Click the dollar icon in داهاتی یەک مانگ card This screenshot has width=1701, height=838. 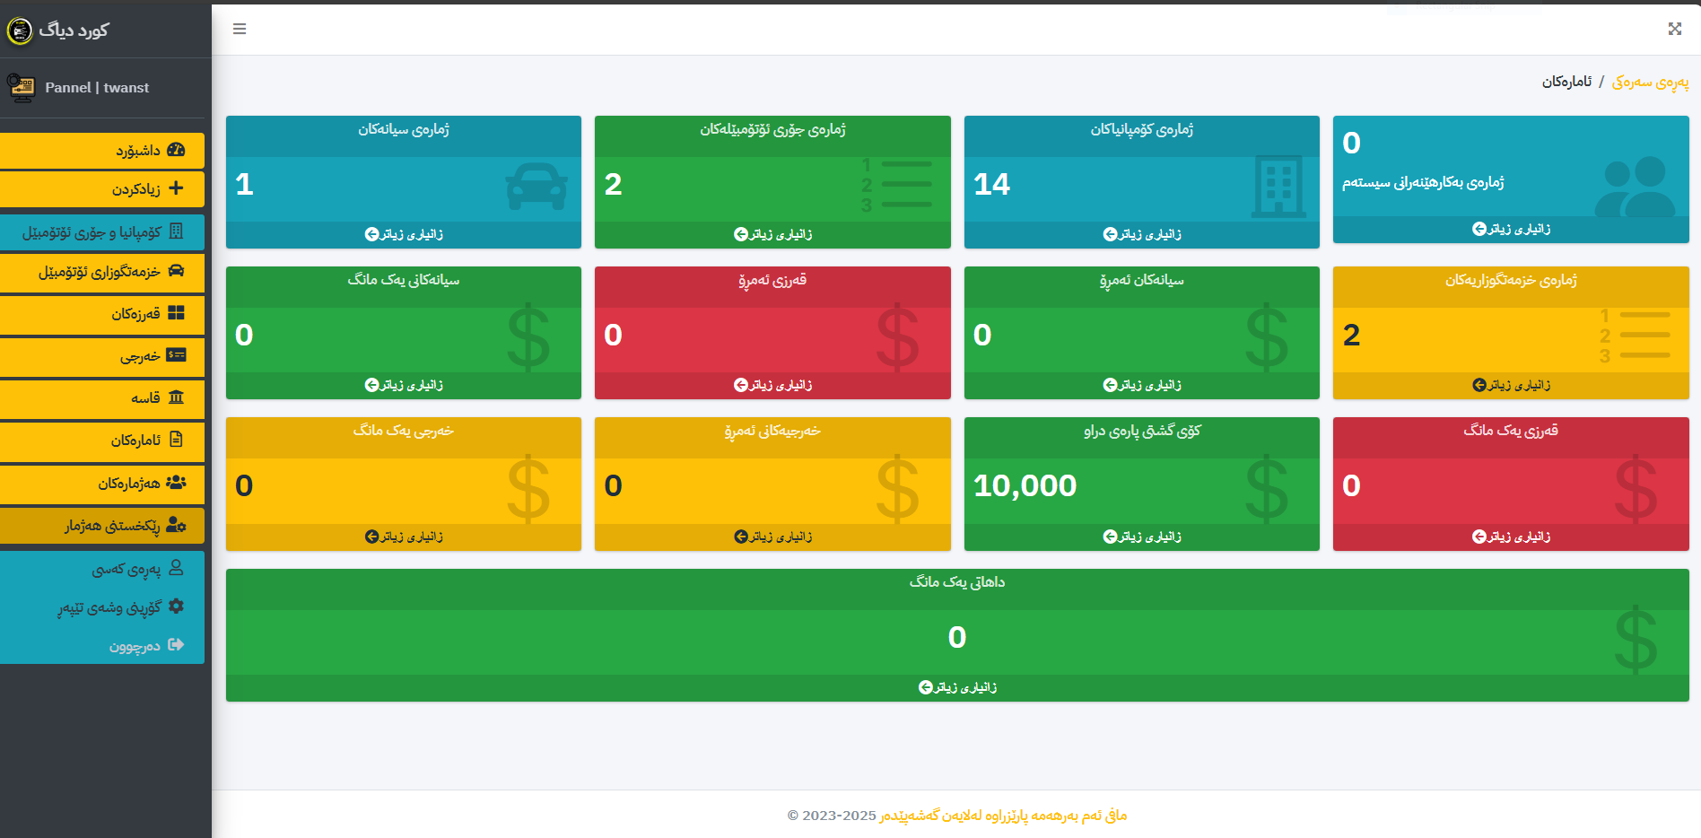1636,639
